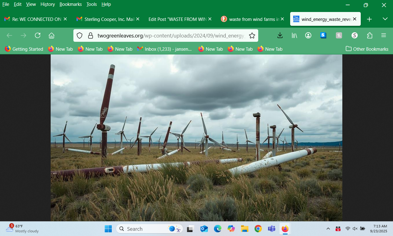The image size is (393, 236).
Task: Show hidden system tray icons
Action: [328, 229]
